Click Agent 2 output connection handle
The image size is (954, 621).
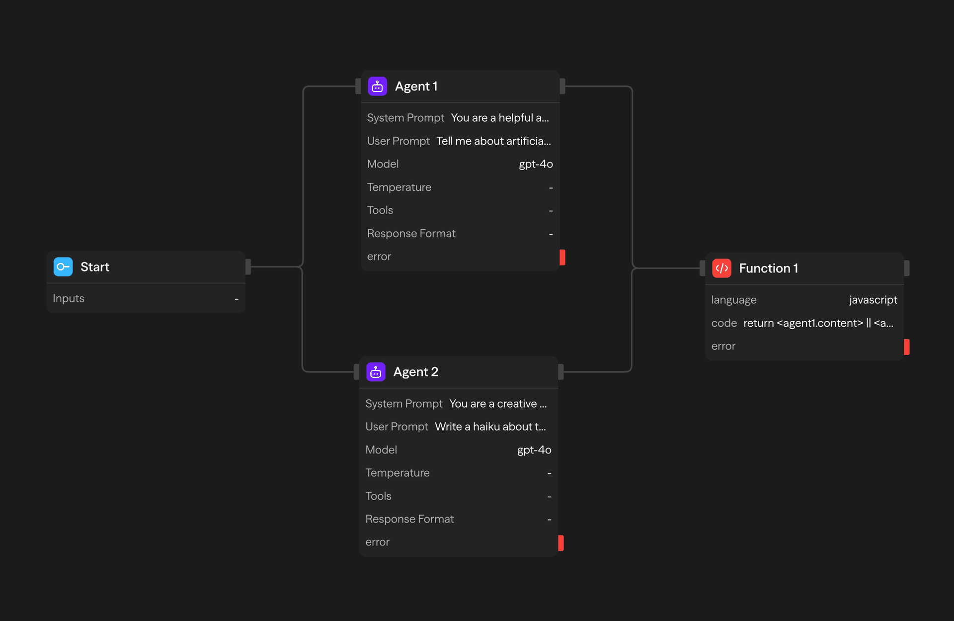561,372
